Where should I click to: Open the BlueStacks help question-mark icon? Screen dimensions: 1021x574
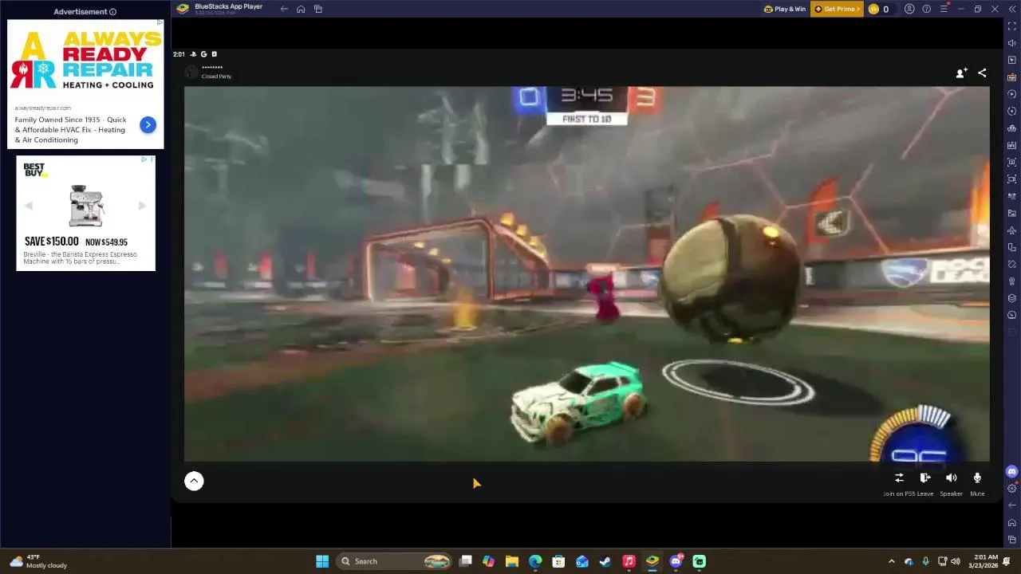[926, 9]
